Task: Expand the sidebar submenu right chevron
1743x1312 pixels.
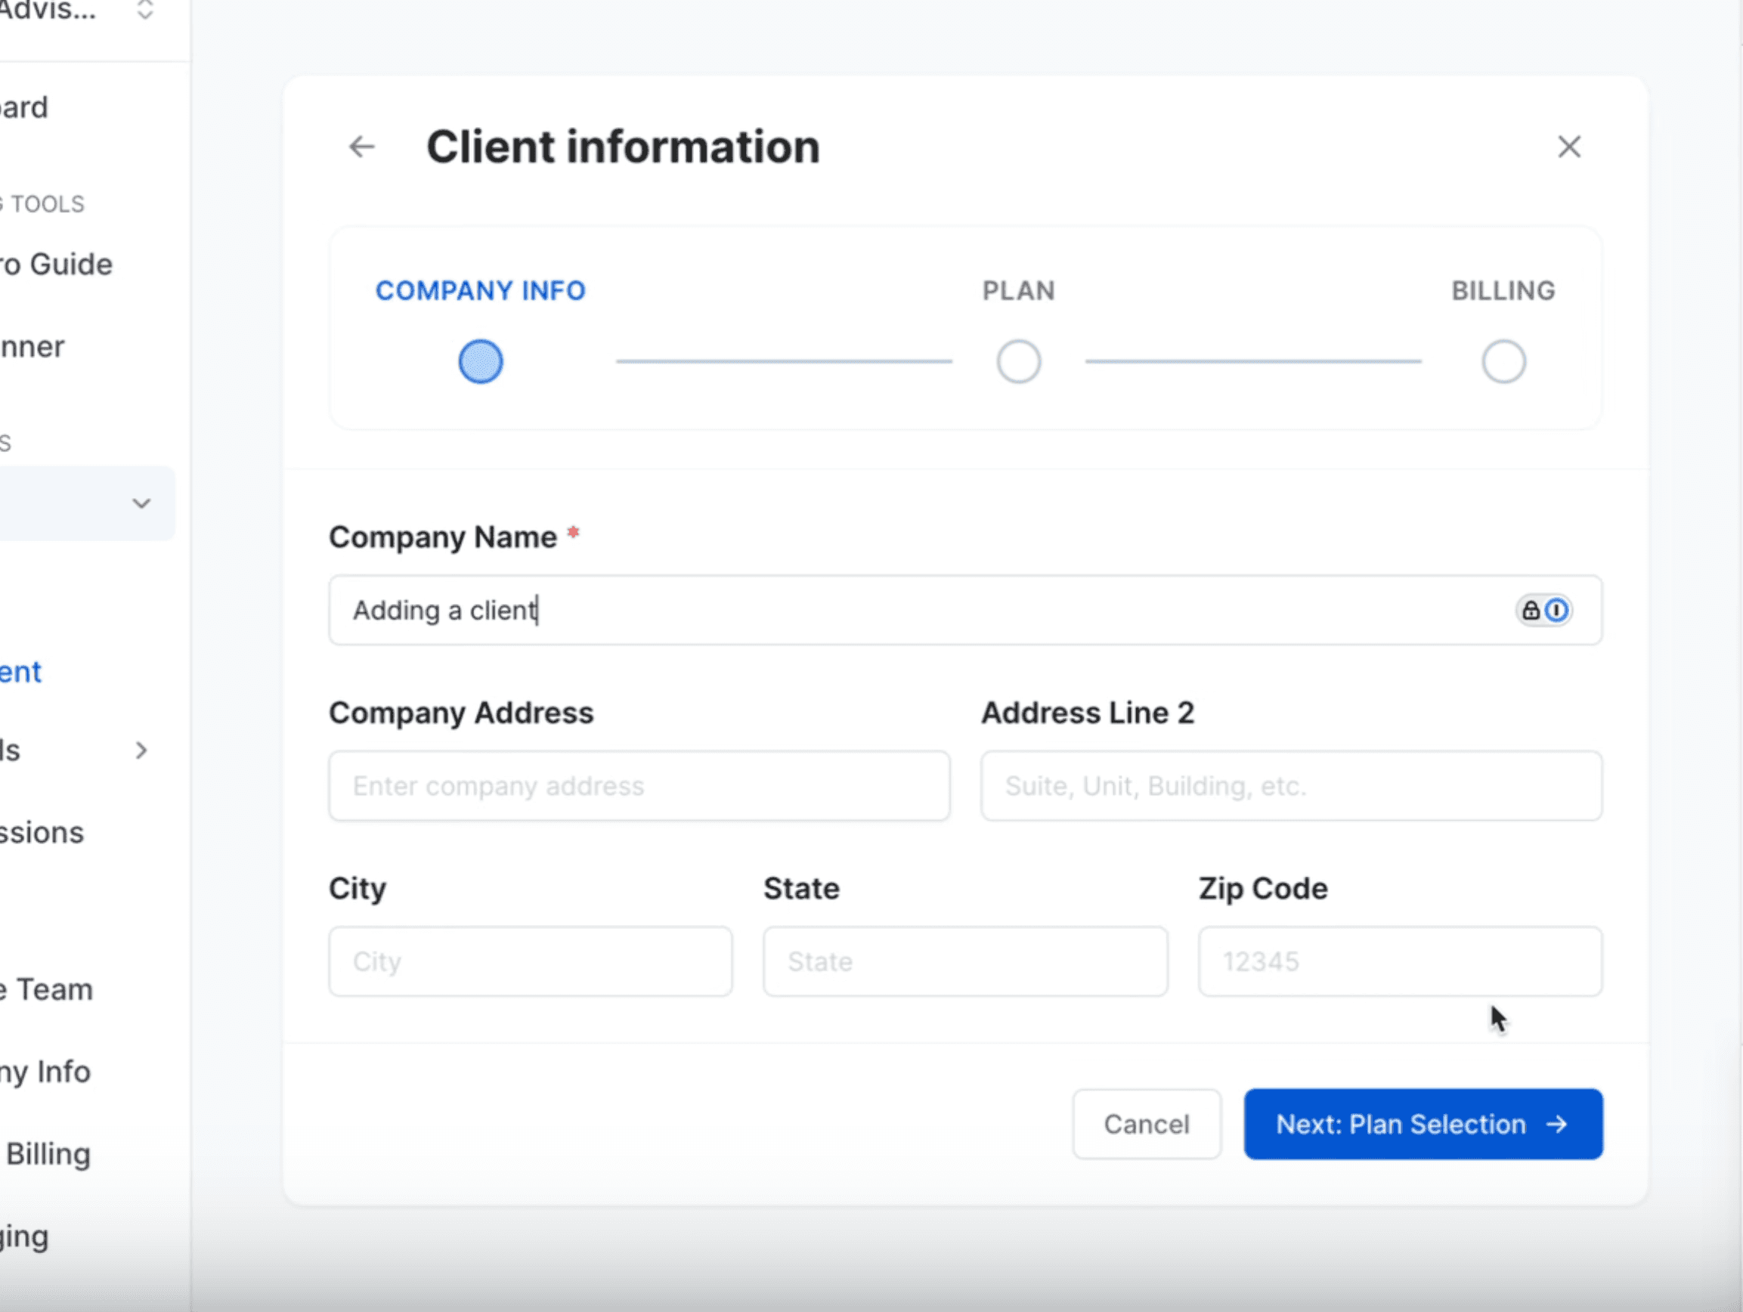Action: [x=141, y=750]
